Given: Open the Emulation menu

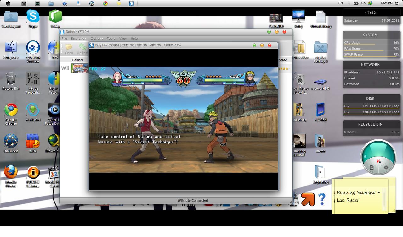Looking at the screenshot, I should pos(78,38).
